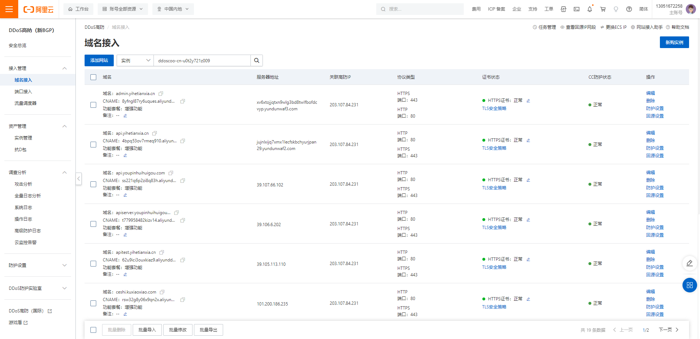Open the 中国内地 region dropdown
Screen dimensions: 700x339
coord(173,9)
